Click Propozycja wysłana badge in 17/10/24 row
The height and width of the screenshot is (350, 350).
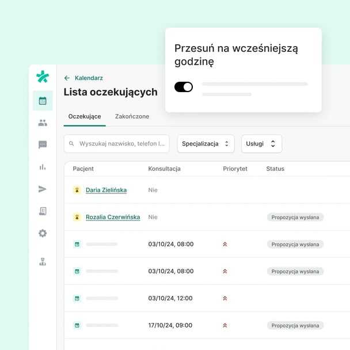tap(295, 325)
